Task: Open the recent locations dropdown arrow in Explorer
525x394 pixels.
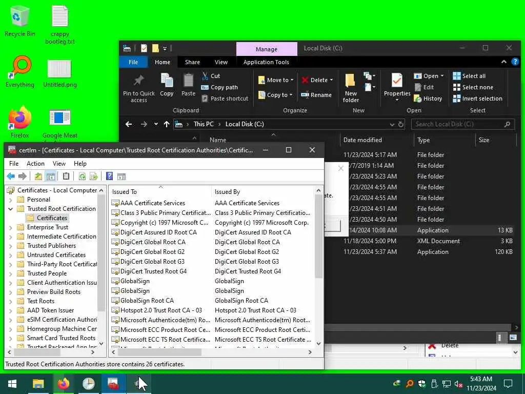Action: point(156,124)
